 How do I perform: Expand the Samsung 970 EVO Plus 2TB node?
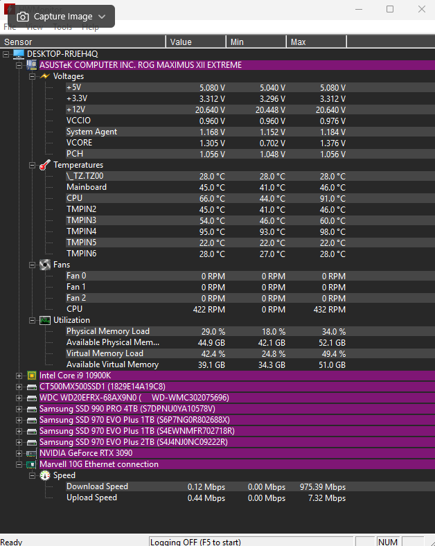click(19, 443)
